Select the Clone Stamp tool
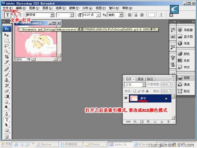 click(6, 80)
